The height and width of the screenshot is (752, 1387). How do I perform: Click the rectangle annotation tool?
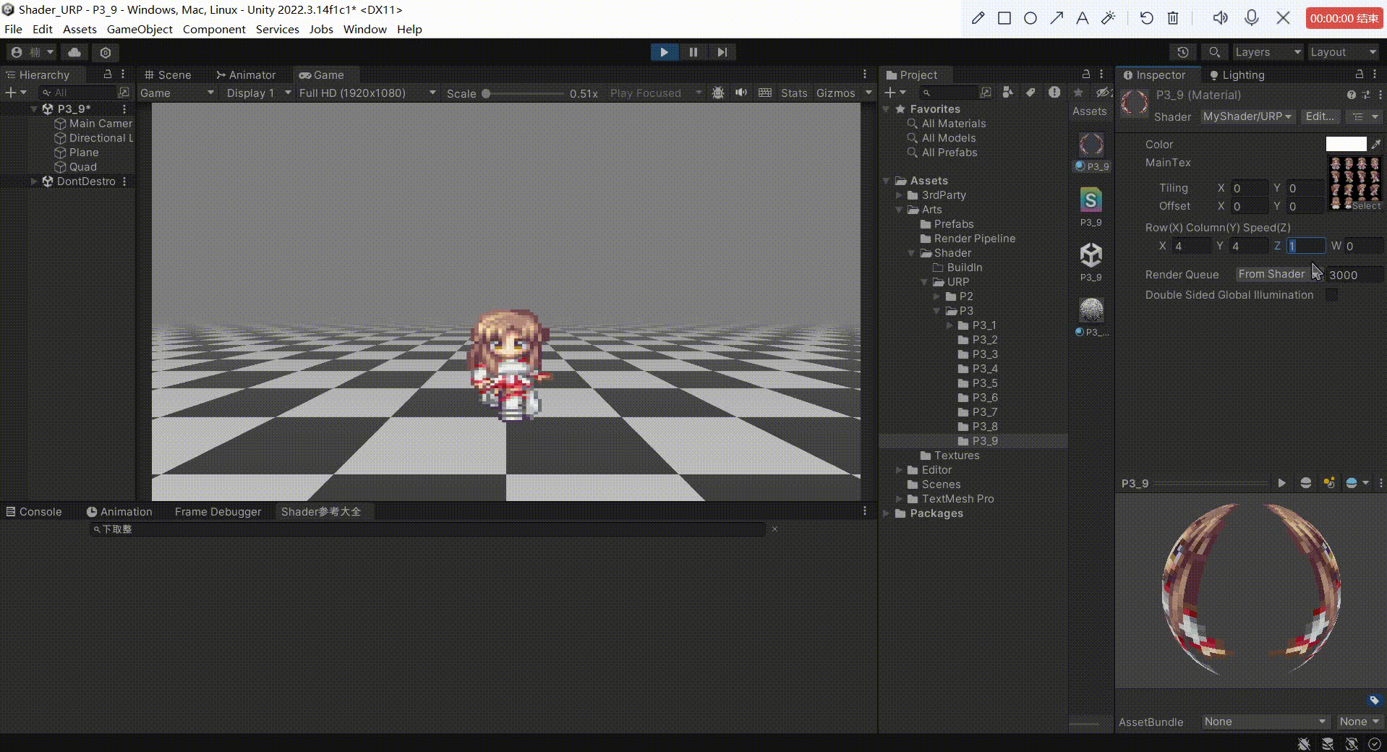coord(1004,17)
